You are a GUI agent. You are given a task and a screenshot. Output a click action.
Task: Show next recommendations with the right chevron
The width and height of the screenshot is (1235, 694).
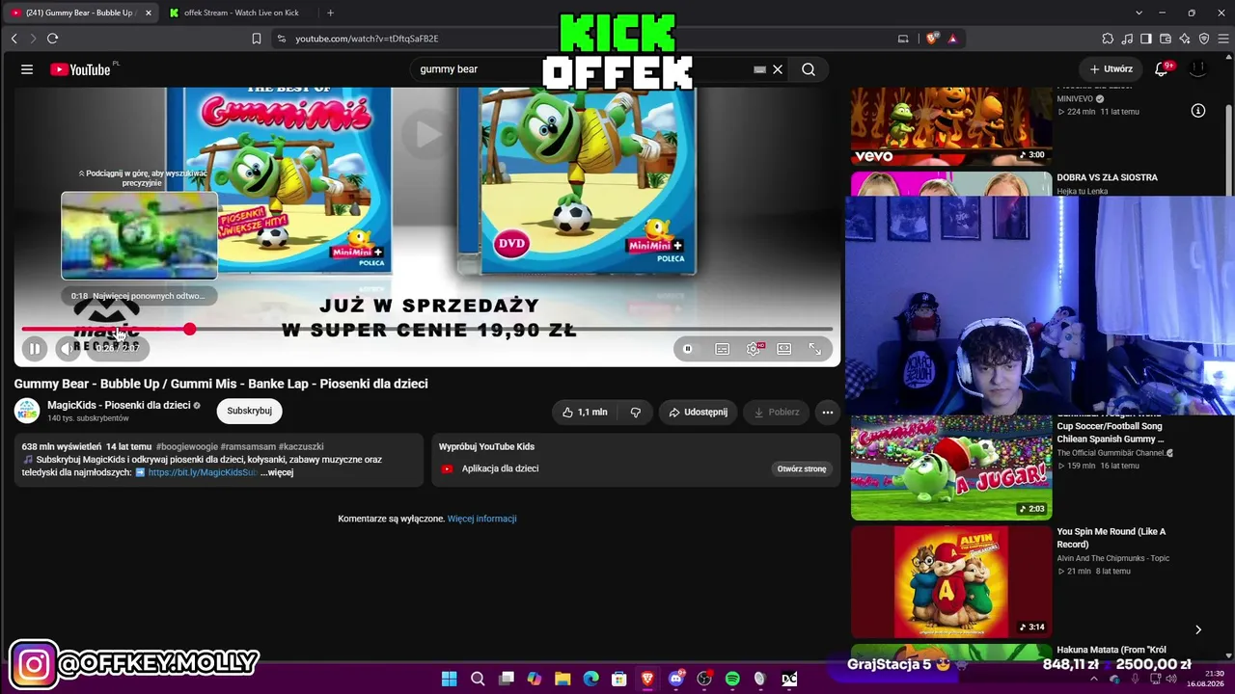point(1198,629)
